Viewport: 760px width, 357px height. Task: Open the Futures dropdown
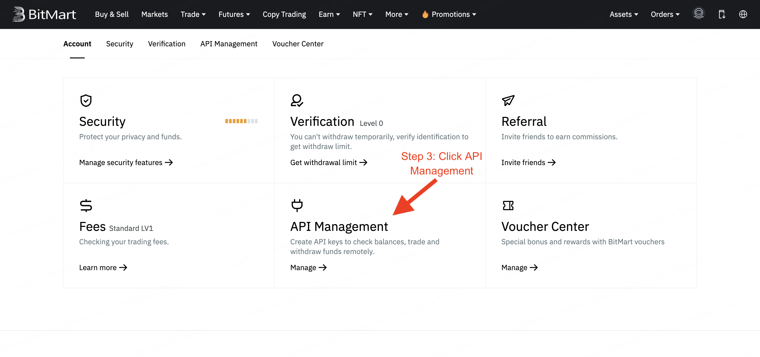click(x=234, y=14)
